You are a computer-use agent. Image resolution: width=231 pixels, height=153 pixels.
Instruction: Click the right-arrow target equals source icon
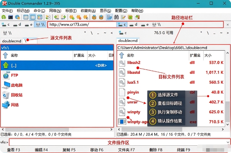(x=63, y=17)
